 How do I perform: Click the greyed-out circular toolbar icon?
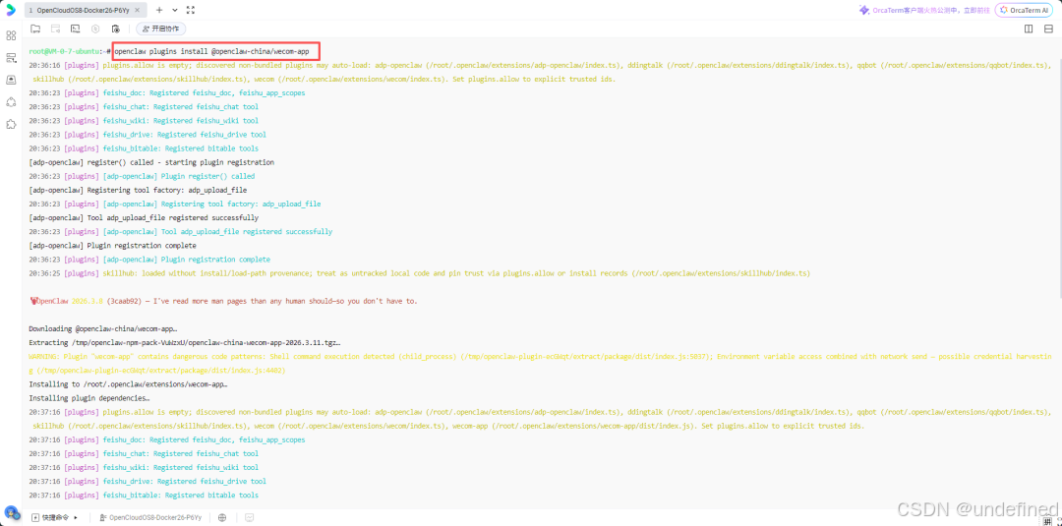click(x=95, y=29)
